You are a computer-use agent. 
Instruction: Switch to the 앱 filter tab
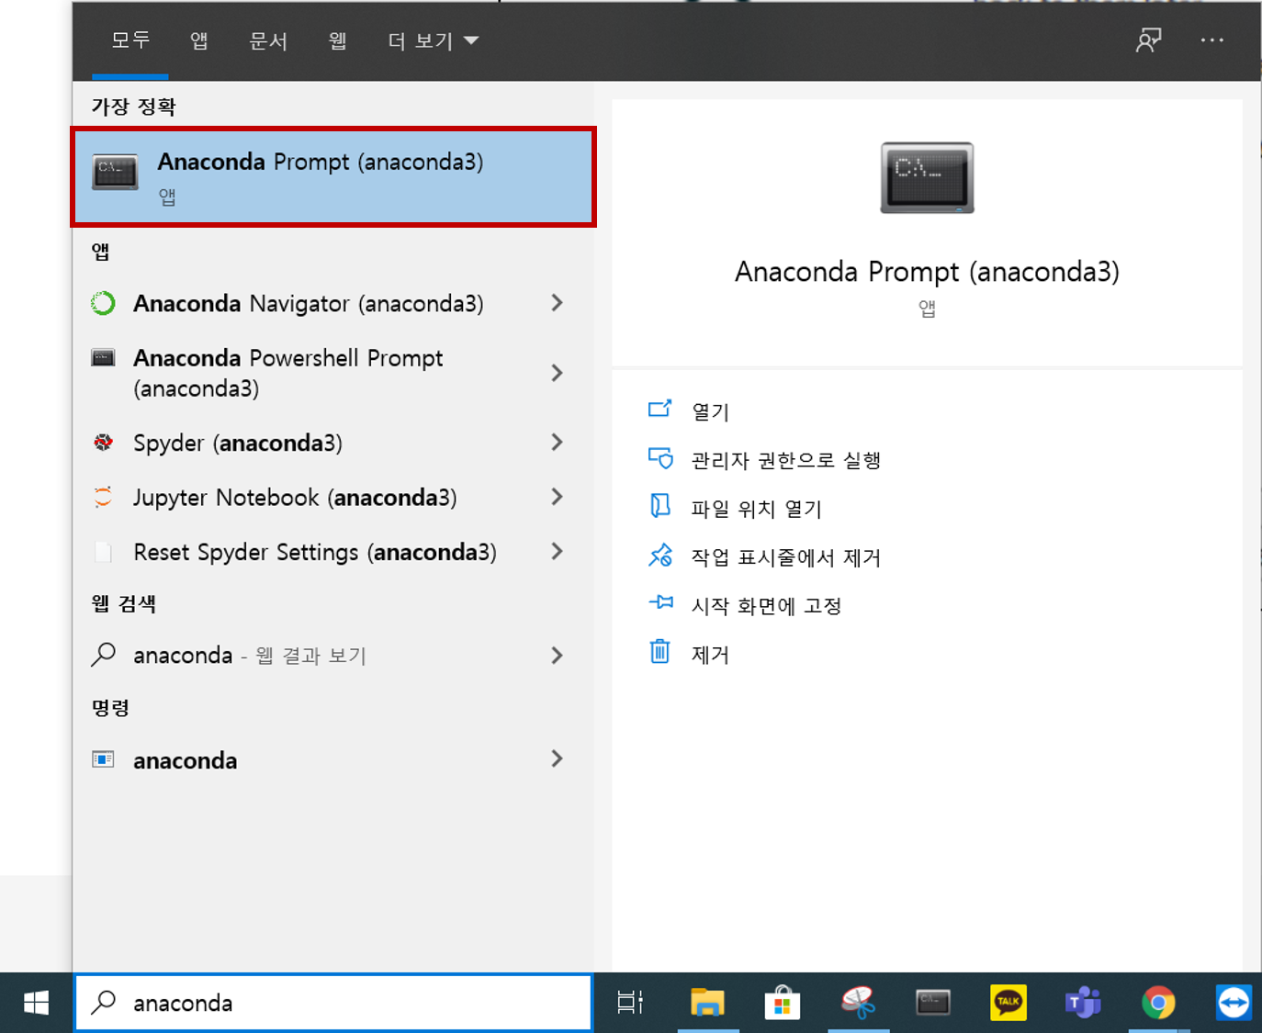(198, 40)
